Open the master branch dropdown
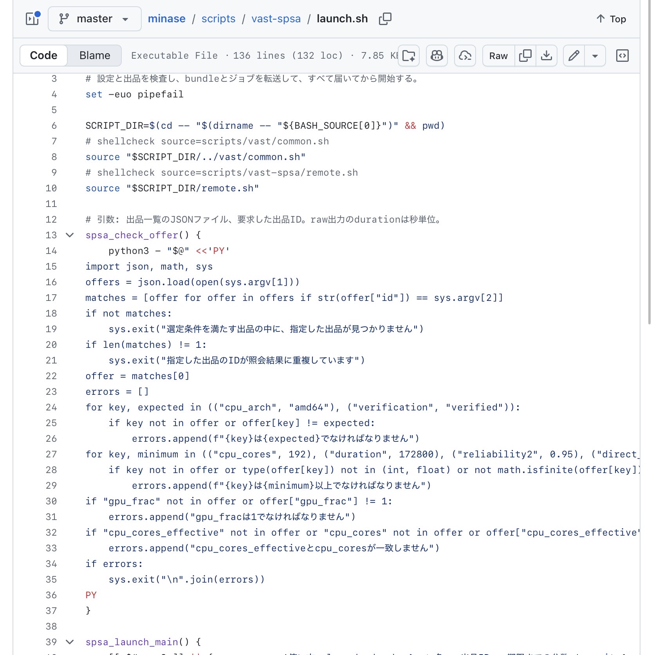The image size is (653, 655). 94,18
